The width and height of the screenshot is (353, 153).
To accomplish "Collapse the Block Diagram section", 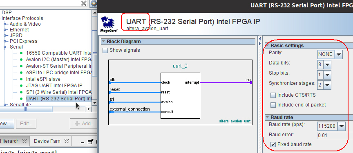I will (103, 42).
